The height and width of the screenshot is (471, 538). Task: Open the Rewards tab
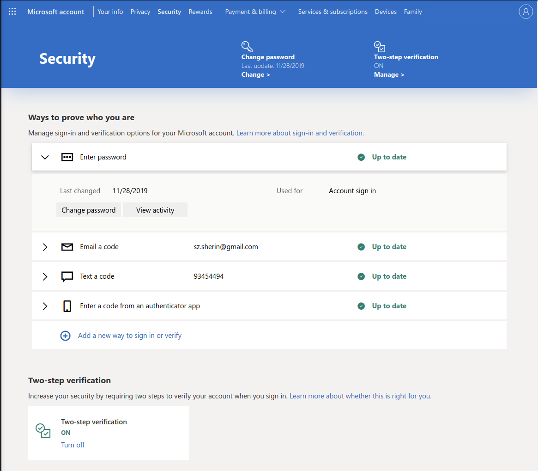coord(200,12)
